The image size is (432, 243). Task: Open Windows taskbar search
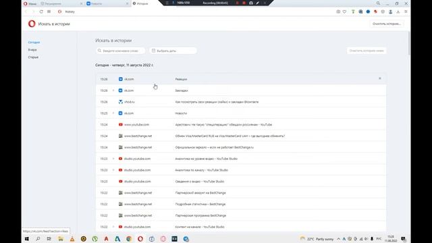click(x=38, y=239)
